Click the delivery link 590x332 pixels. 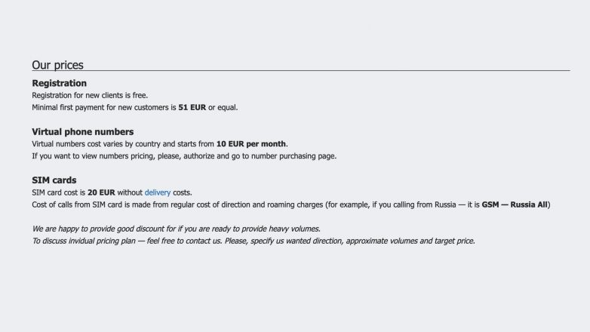click(x=158, y=192)
